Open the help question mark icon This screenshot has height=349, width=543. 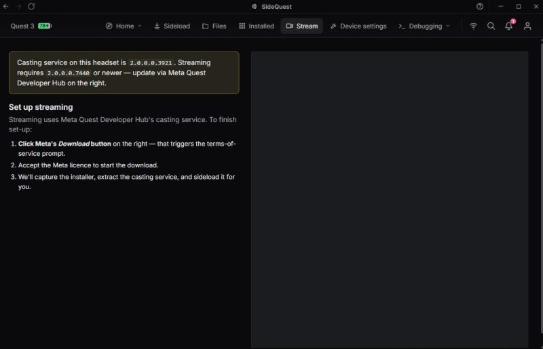(480, 7)
